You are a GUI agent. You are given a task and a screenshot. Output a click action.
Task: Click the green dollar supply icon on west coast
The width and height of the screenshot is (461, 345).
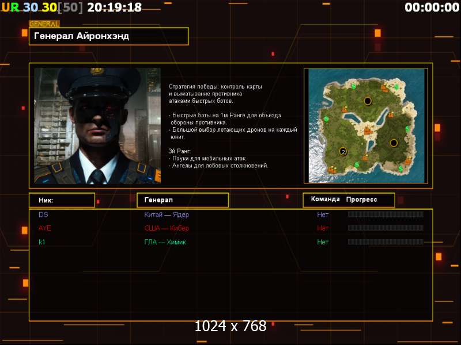point(326,119)
